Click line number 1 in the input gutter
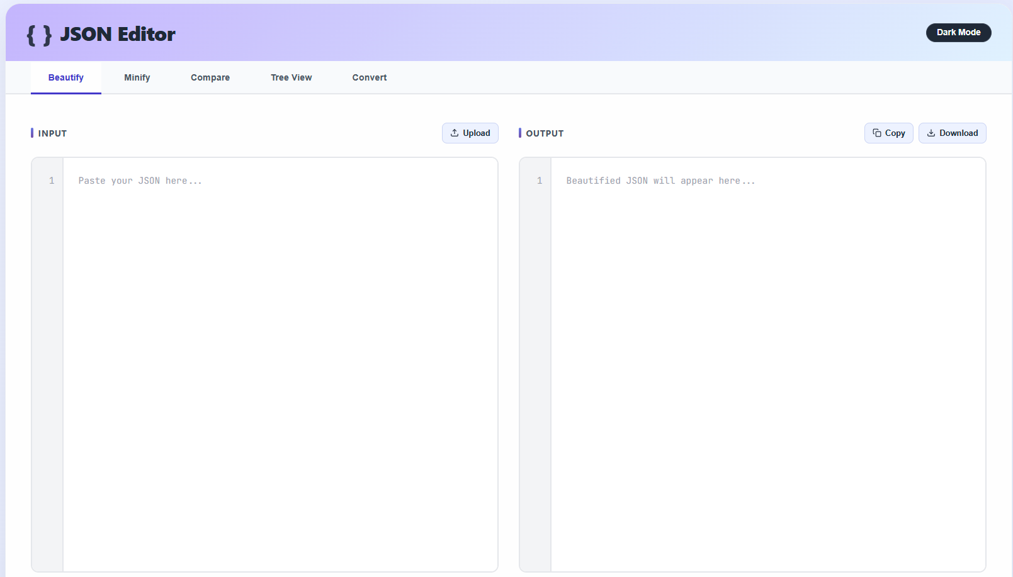1013x577 pixels. coord(53,181)
